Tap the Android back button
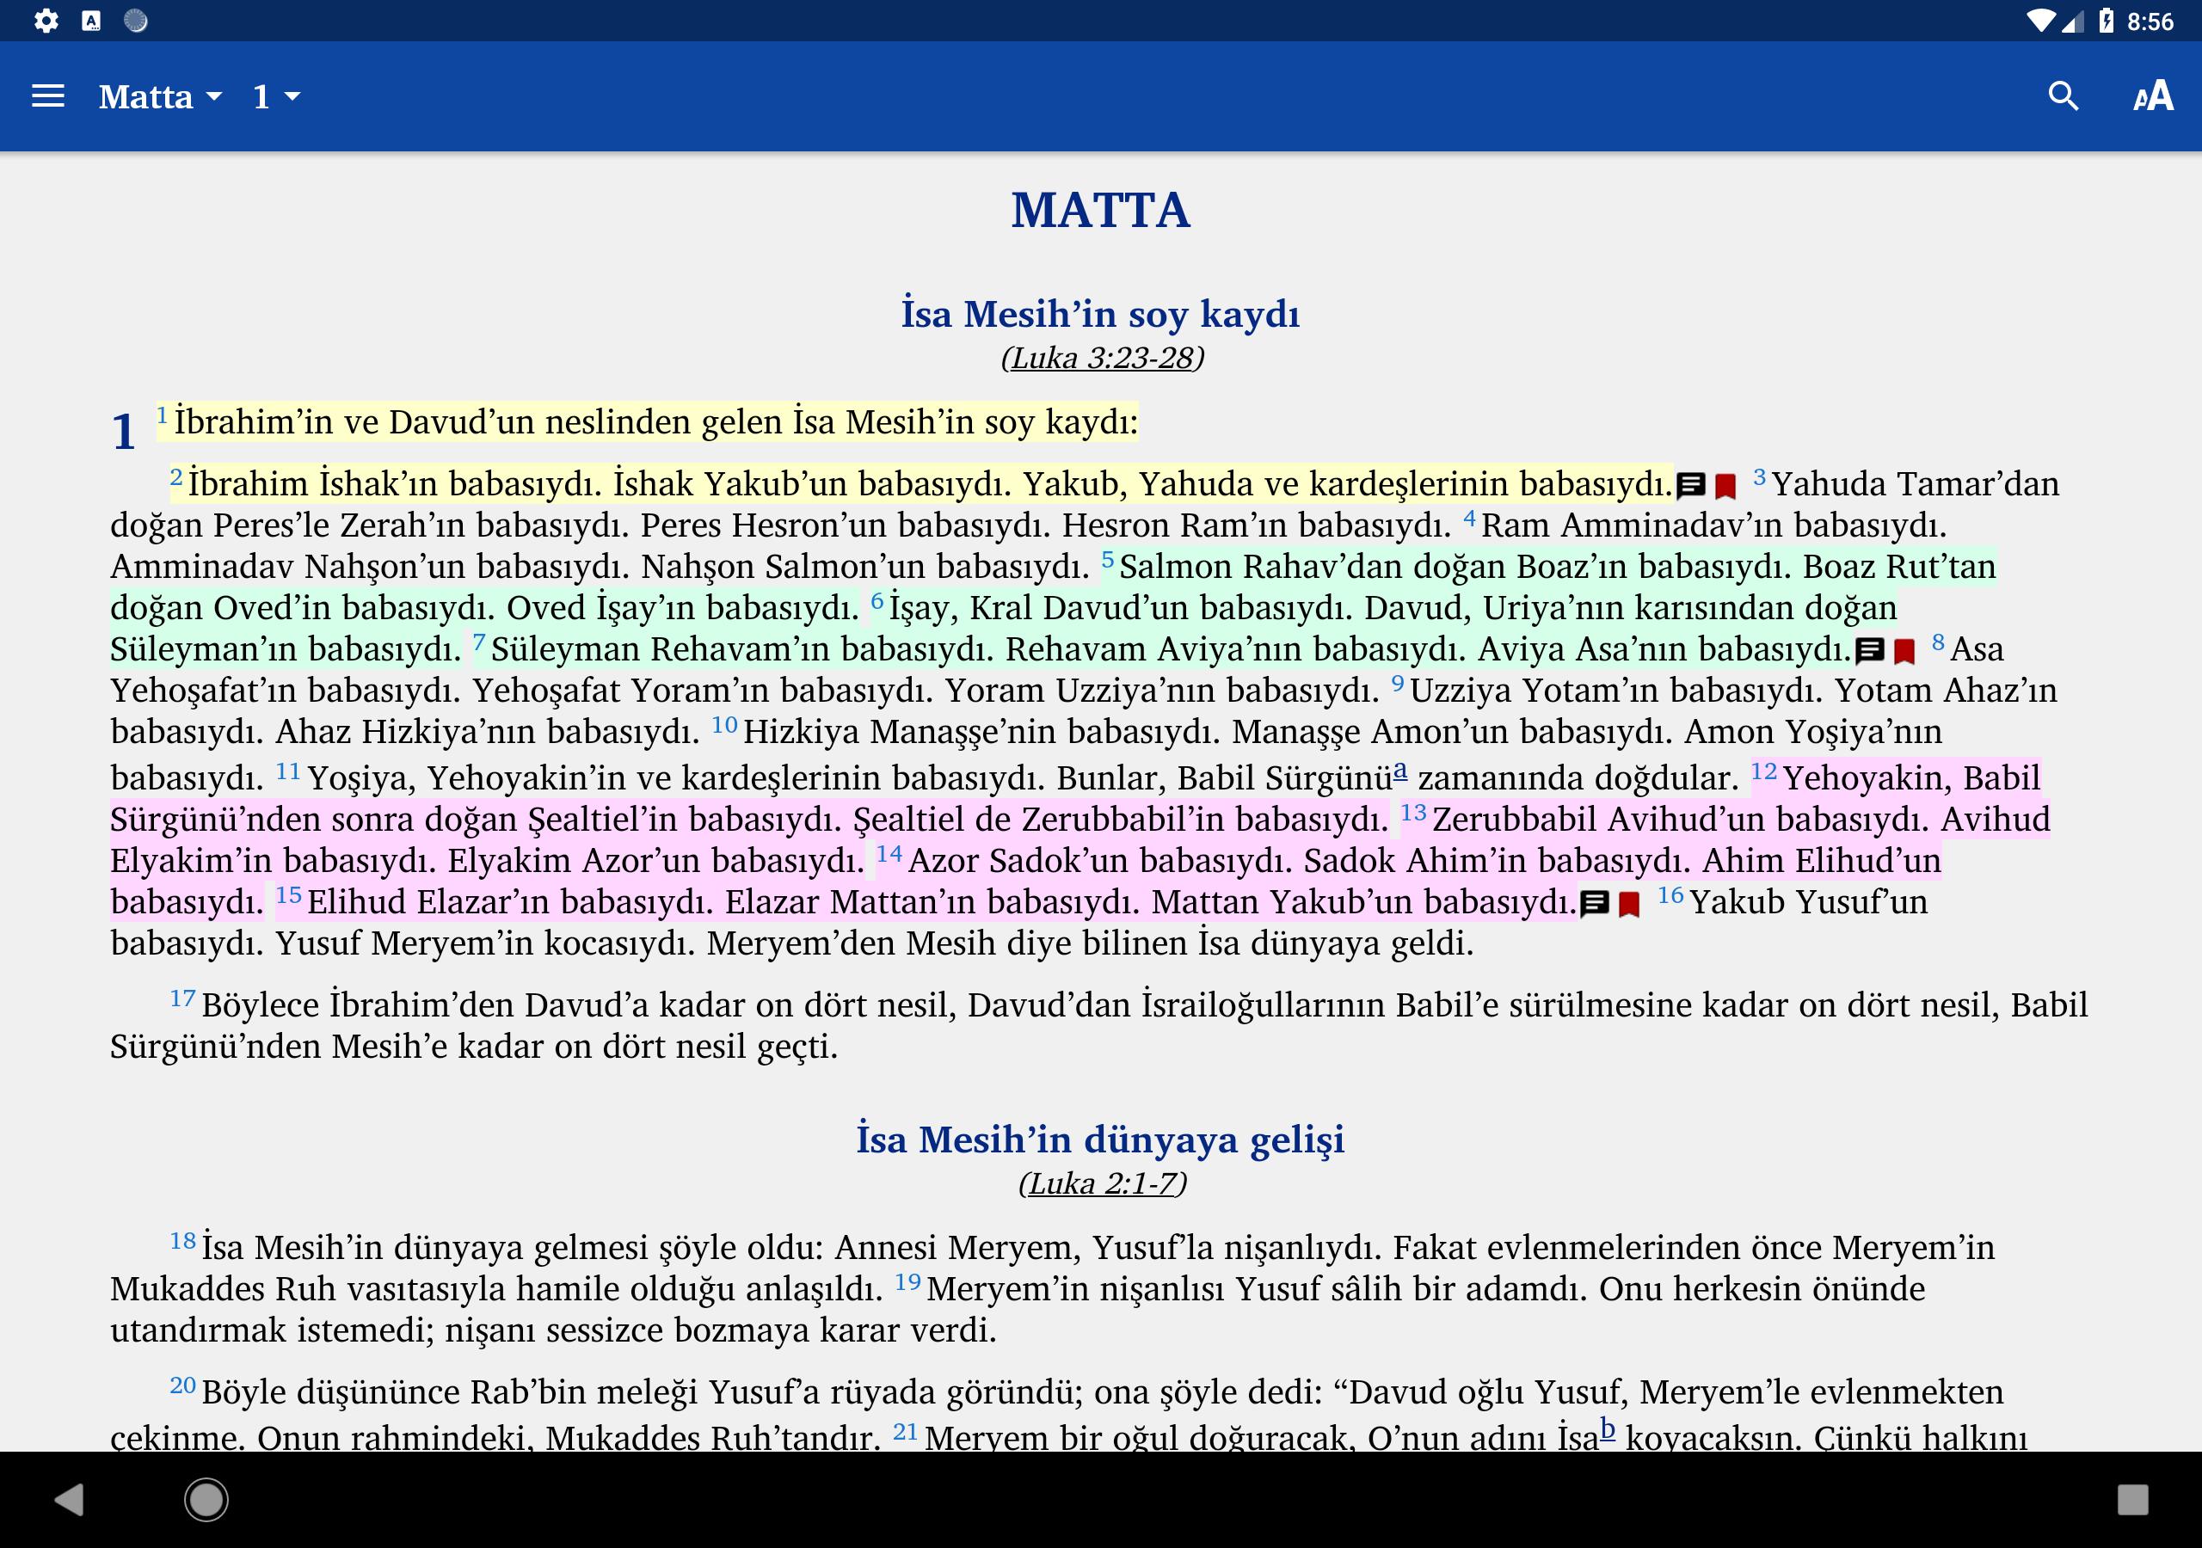This screenshot has width=2202, height=1548. [x=69, y=1499]
